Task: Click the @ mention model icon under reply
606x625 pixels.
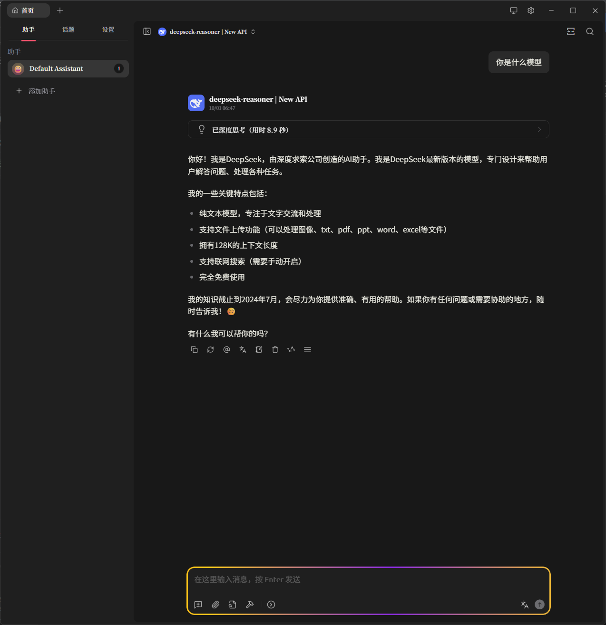Action: coord(226,350)
